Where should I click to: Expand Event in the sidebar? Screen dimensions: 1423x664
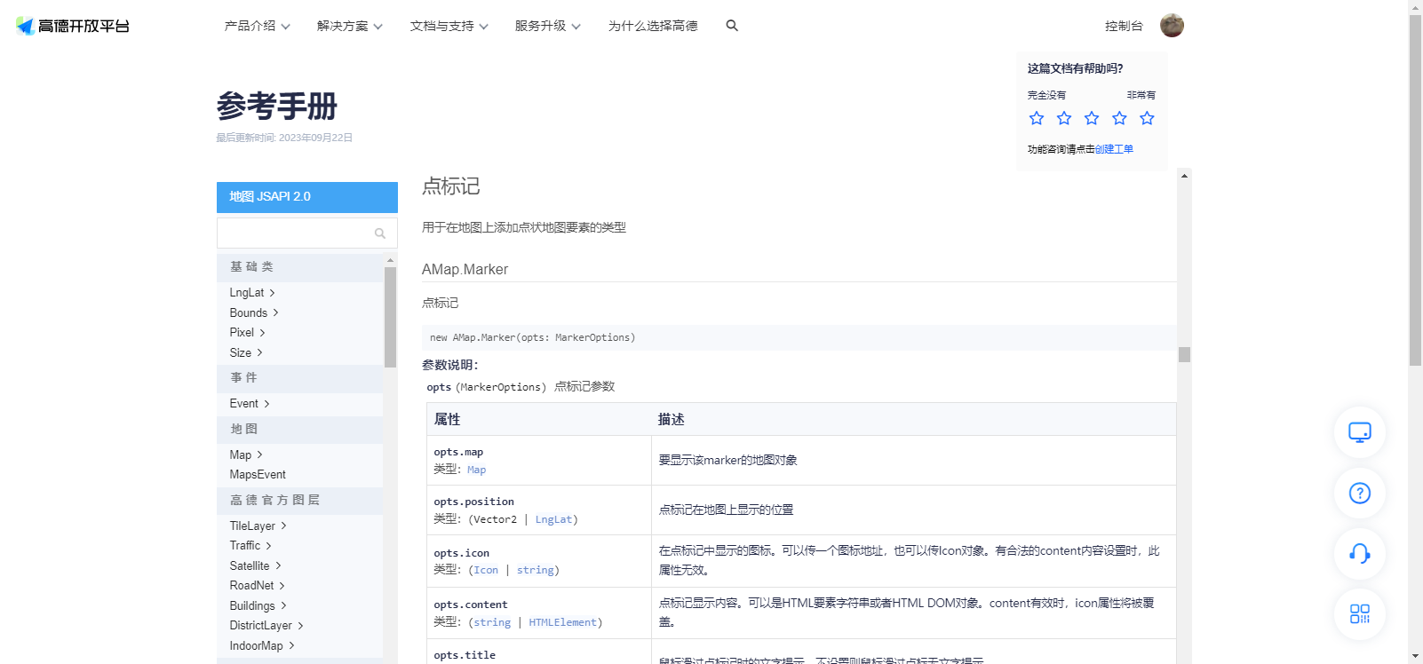pyautogui.click(x=250, y=404)
